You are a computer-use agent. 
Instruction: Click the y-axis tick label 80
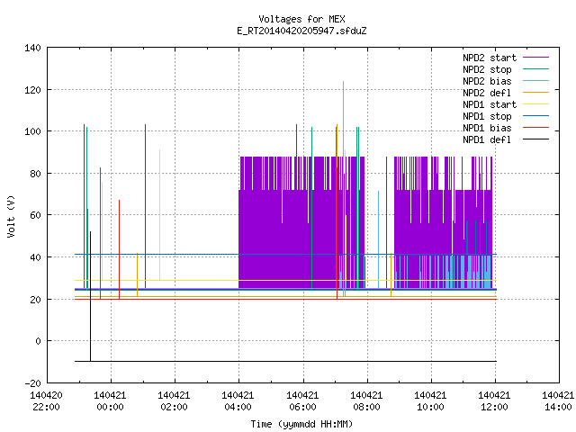coord(35,174)
